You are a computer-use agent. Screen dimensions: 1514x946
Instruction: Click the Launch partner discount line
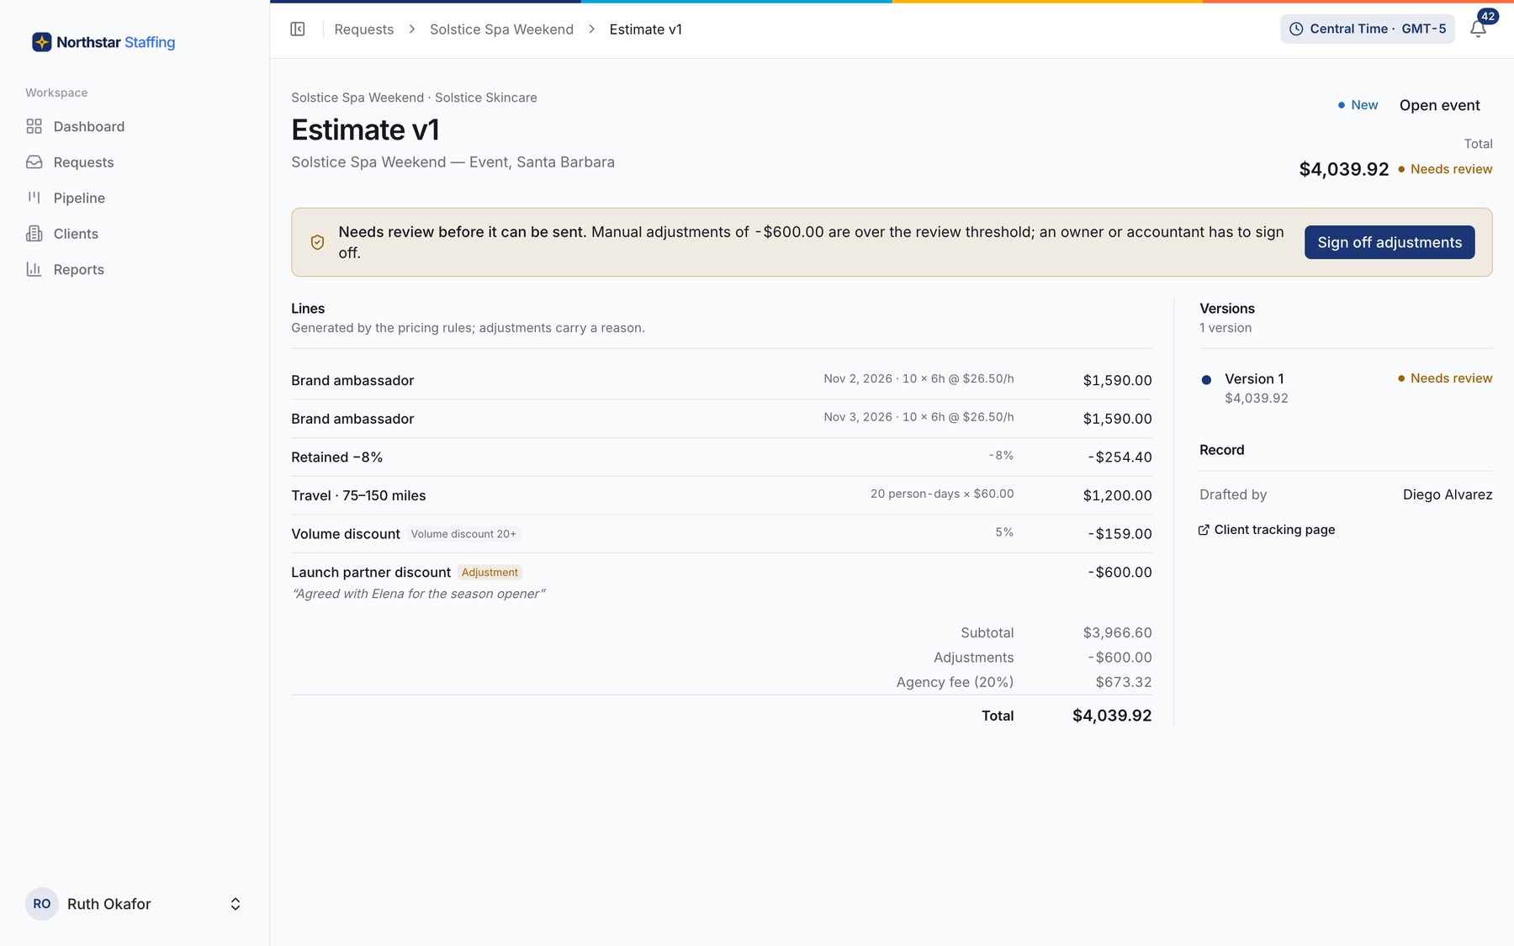(x=722, y=582)
